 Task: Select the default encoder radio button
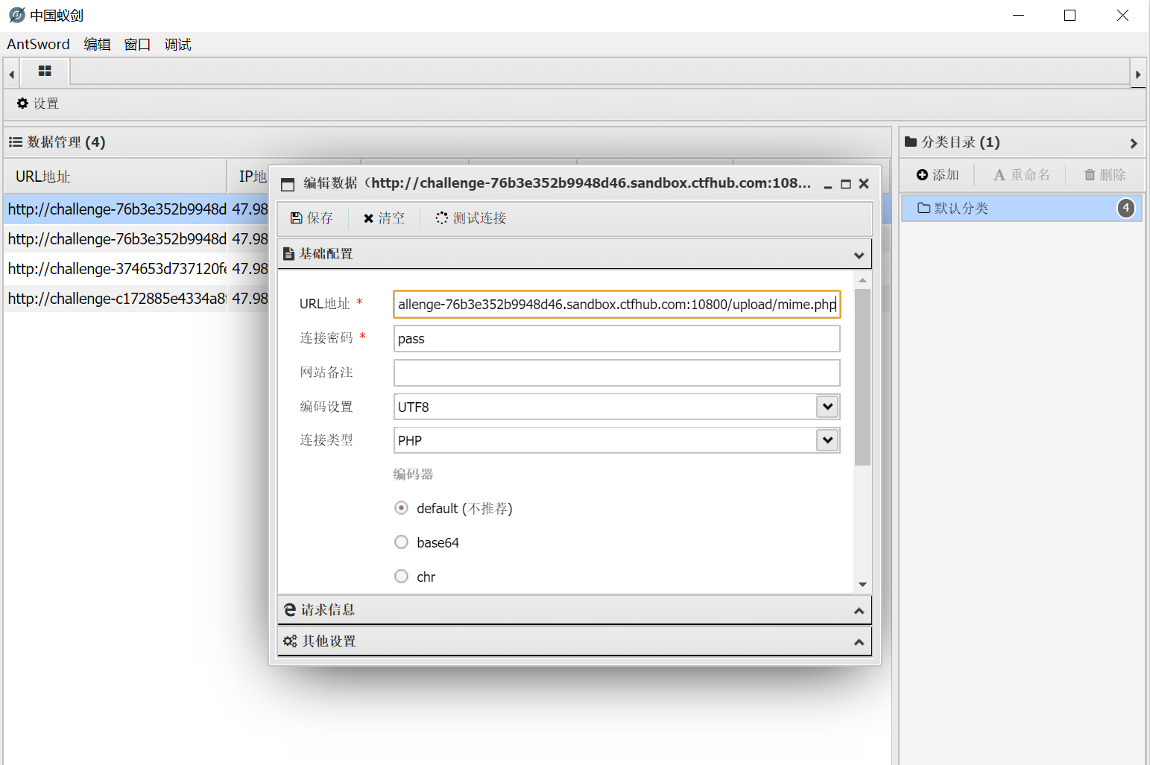coord(401,508)
